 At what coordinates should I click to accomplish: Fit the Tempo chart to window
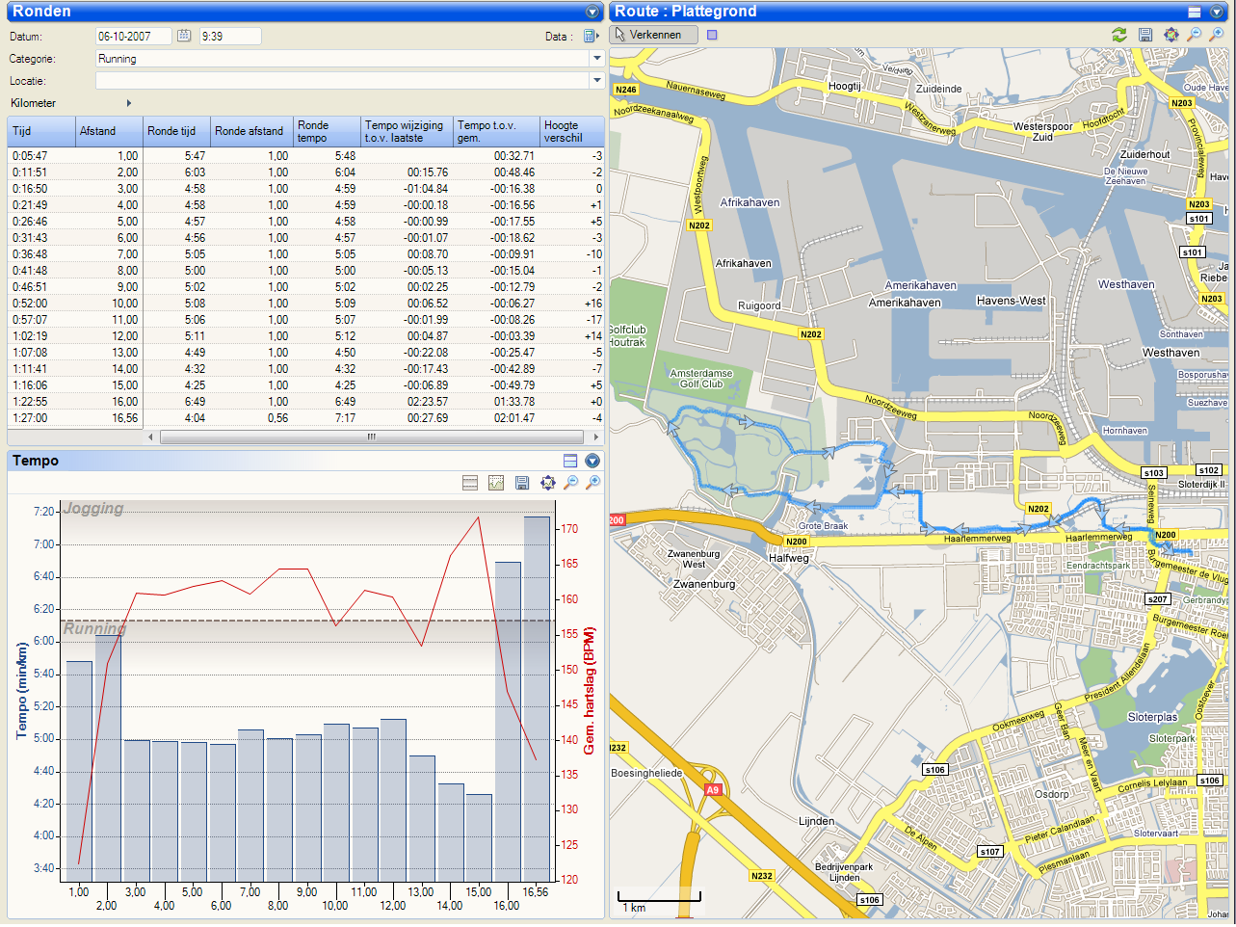548,483
